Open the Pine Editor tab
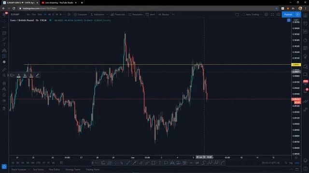Viewport: 309px width, 173px height. click(x=54, y=170)
